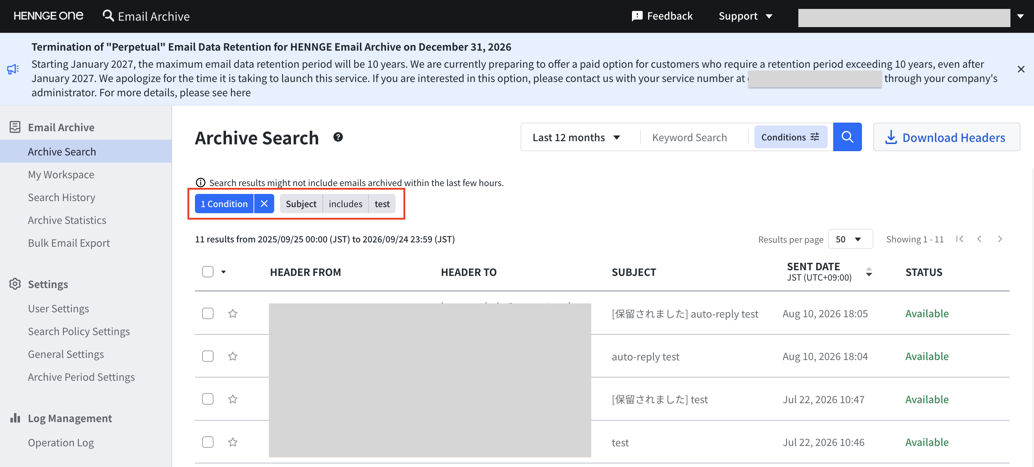
Task: Star the '[保留されました] test' email
Action: (x=233, y=399)
